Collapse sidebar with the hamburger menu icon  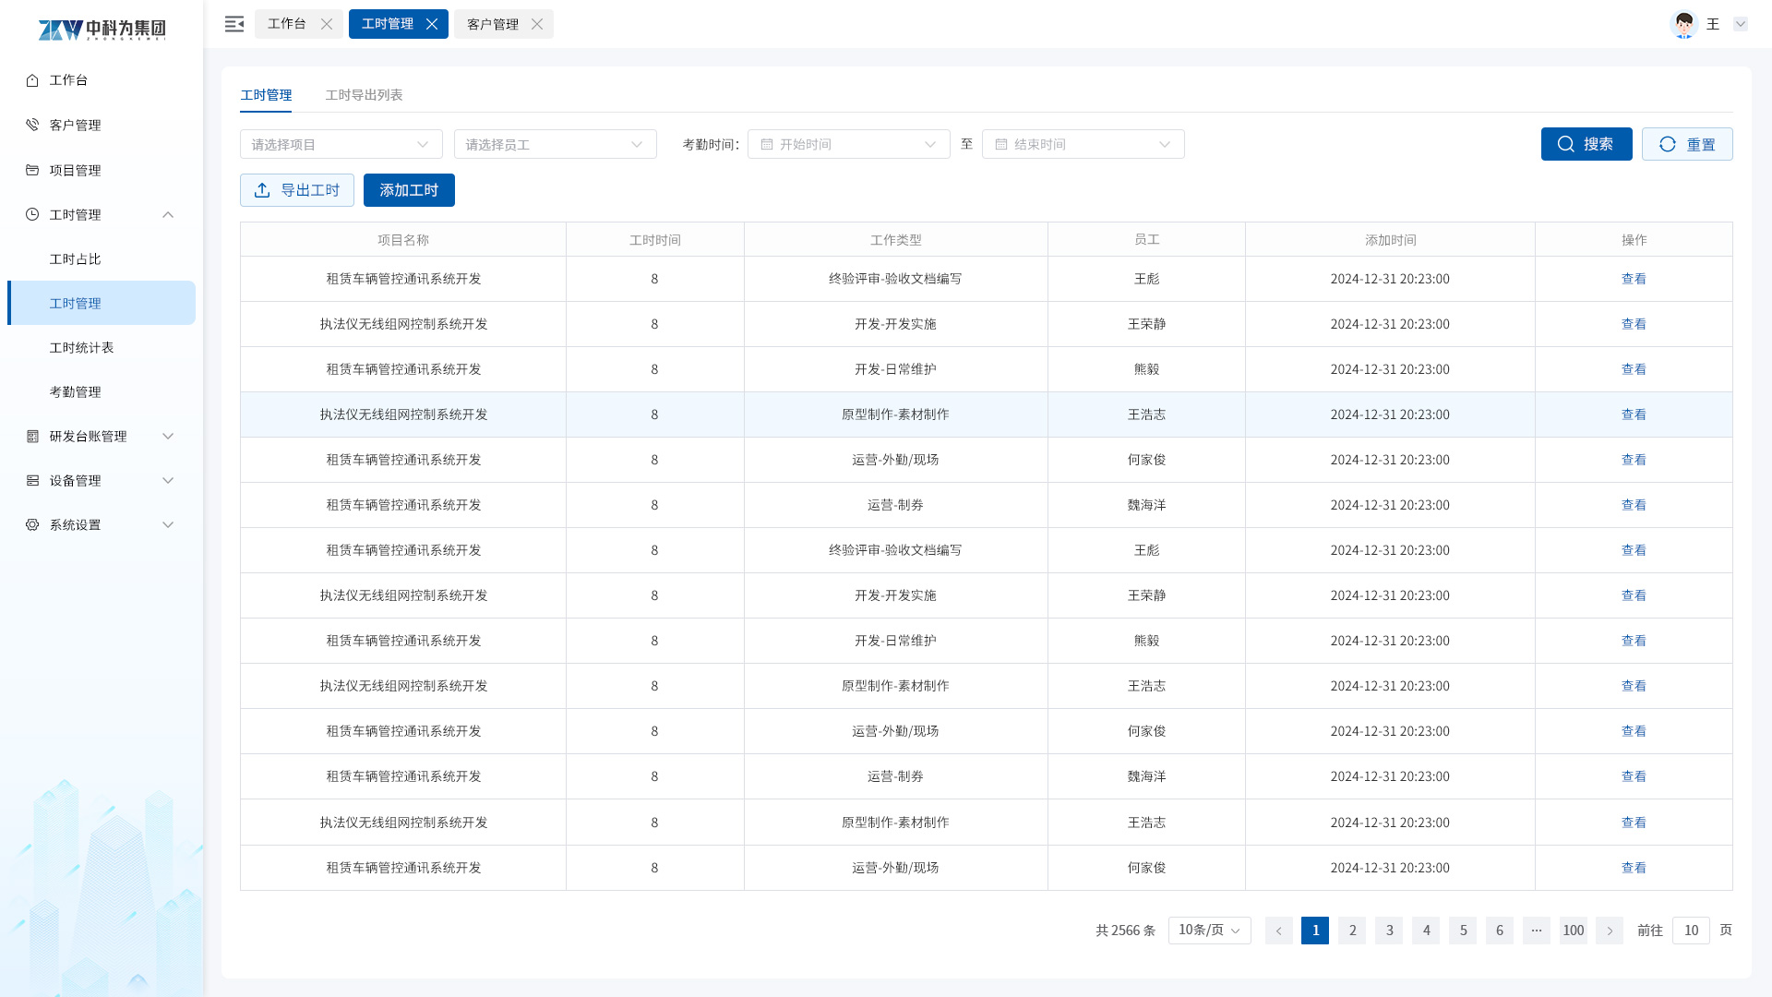(x=234, y=24)
